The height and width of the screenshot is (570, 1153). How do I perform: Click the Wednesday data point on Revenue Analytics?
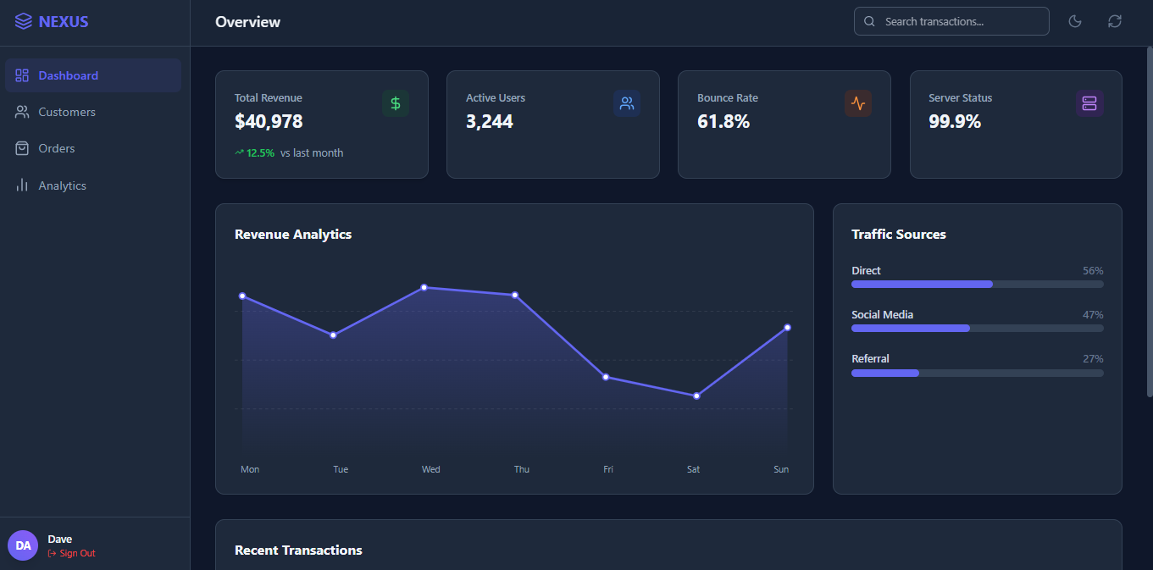[424, 287]
